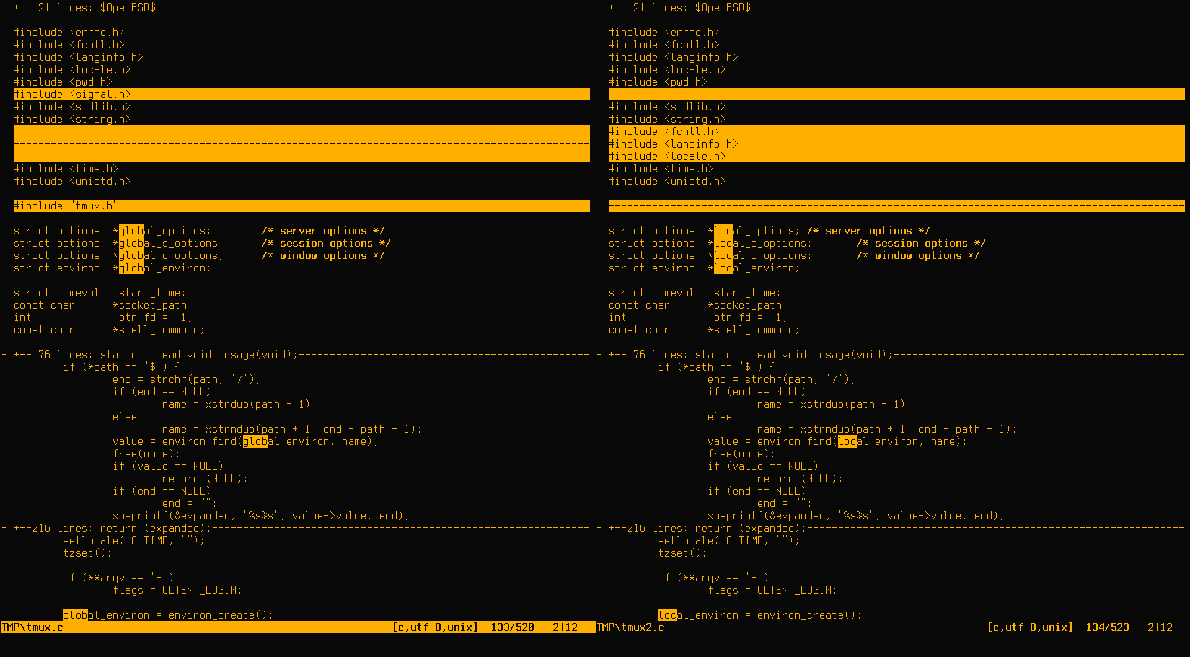Click the 2|12 column indicator in right status line
The image size is (1190, 657).
click(1160, 627)
